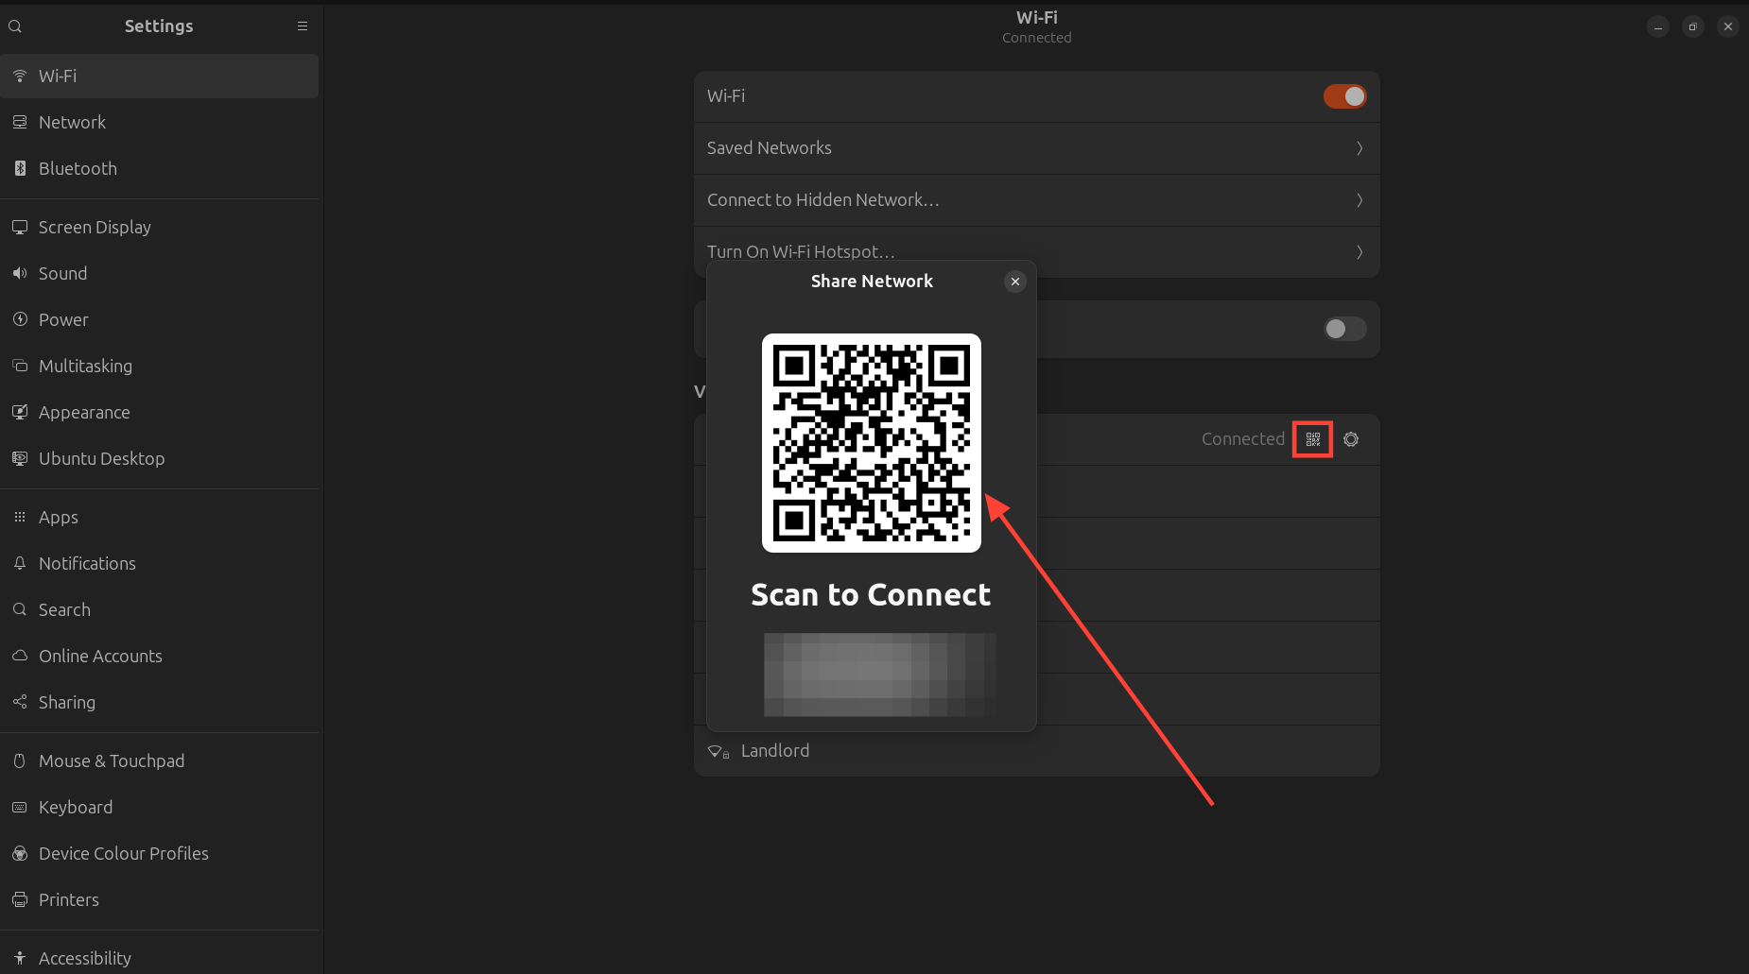The image size is (1749, 974).
Task: Show QR code for the connected network
Action: [1313, 439]
